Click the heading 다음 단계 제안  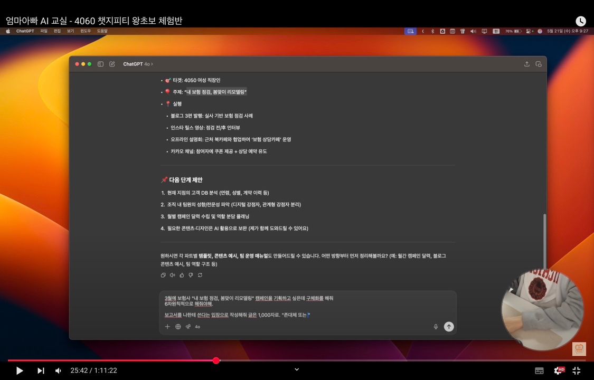[x=185, y=180]
